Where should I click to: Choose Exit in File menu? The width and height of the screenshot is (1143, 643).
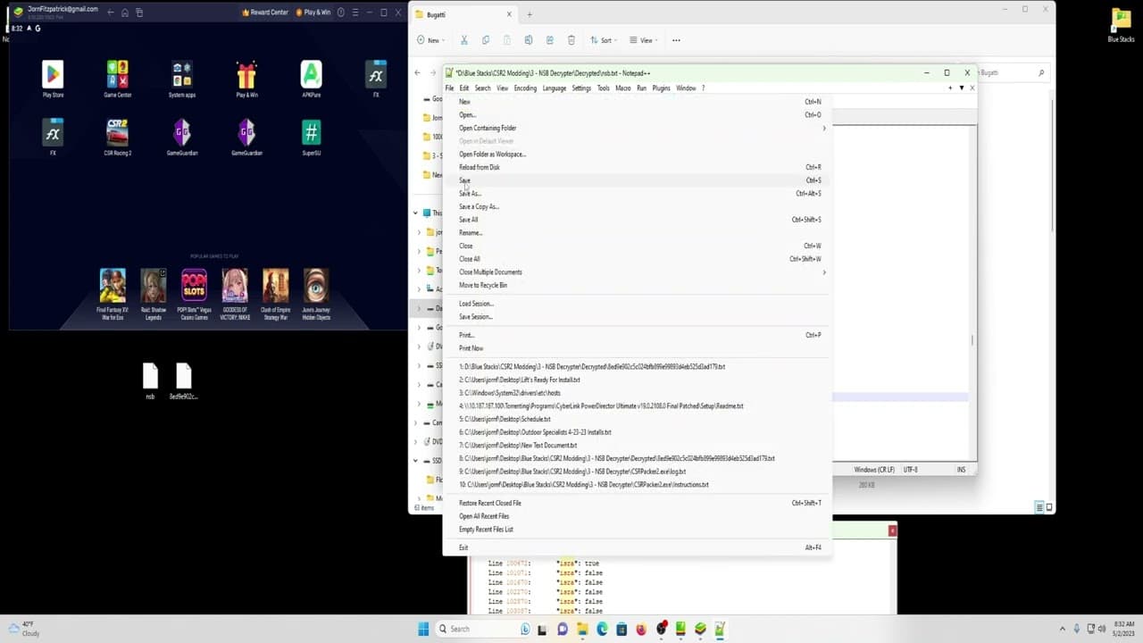[637, 547]
